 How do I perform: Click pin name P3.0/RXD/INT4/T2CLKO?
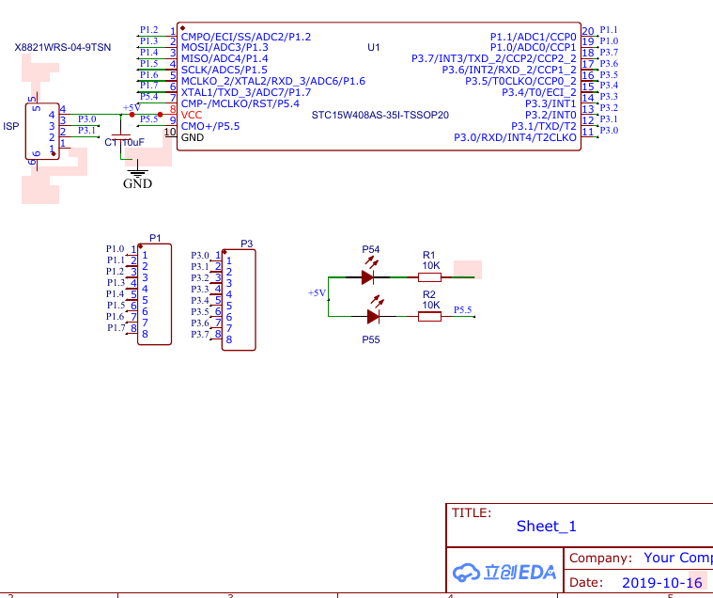(515, 137)
